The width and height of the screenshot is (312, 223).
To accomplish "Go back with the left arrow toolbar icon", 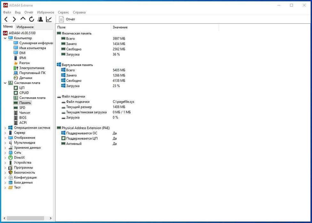I will point(6,19).
